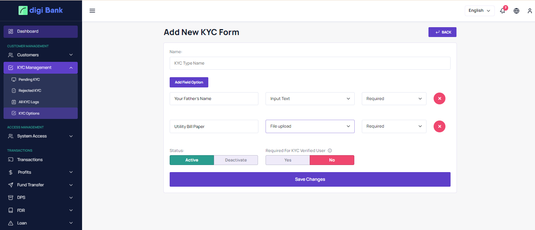Remove the Your Father's Name field row
The image size is (535, 230).
440,98
